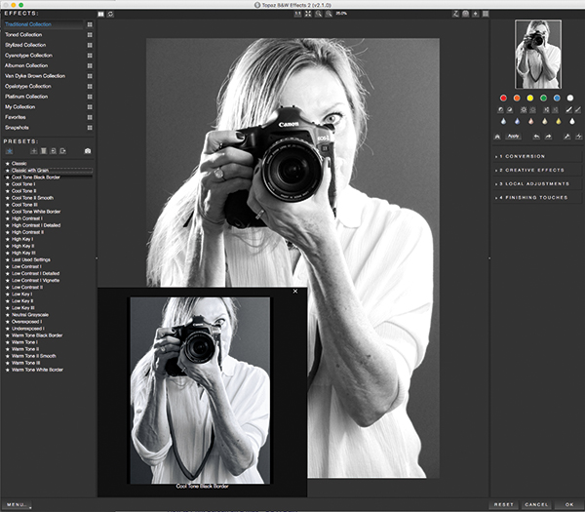Toggle favorite star for High Contrast II preset
The width and height of the screenshot is (585, 512).
[7, 232]
